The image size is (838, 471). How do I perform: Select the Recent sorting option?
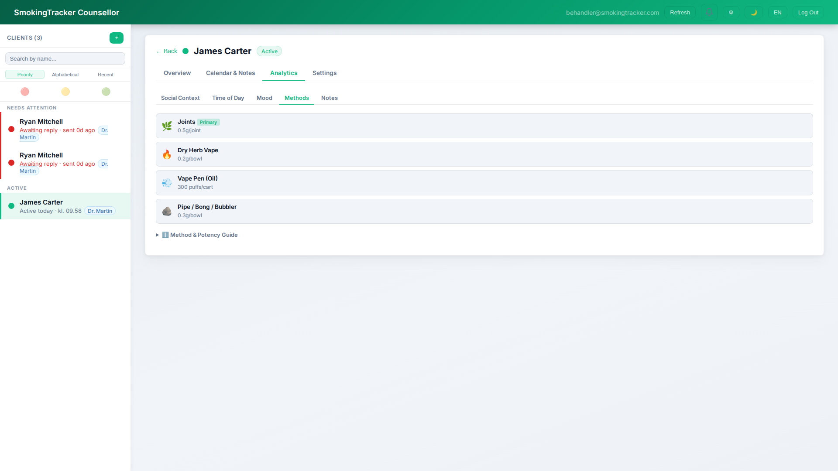tap(105, 74)
